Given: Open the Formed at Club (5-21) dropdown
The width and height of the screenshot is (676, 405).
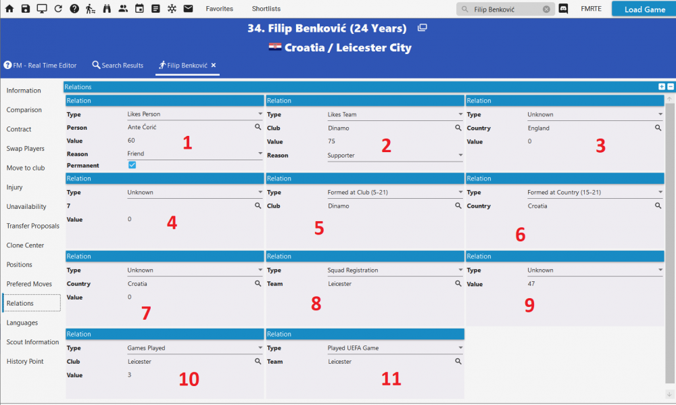Looking at the screenshot, I should [395, 193].
